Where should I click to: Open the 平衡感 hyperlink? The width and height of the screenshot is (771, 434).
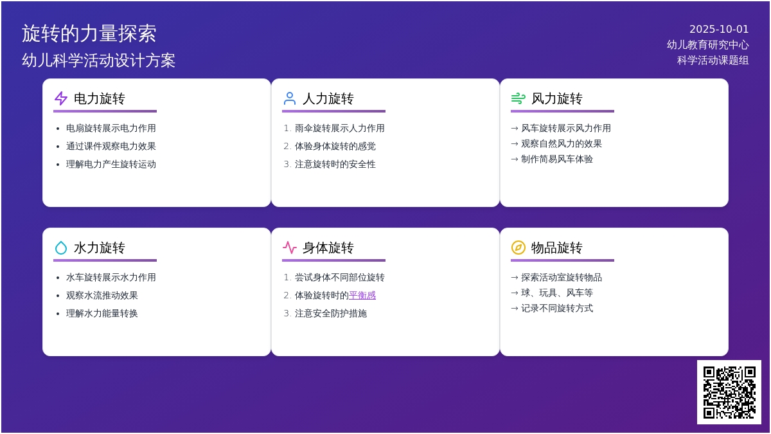[x=362, y=296]
